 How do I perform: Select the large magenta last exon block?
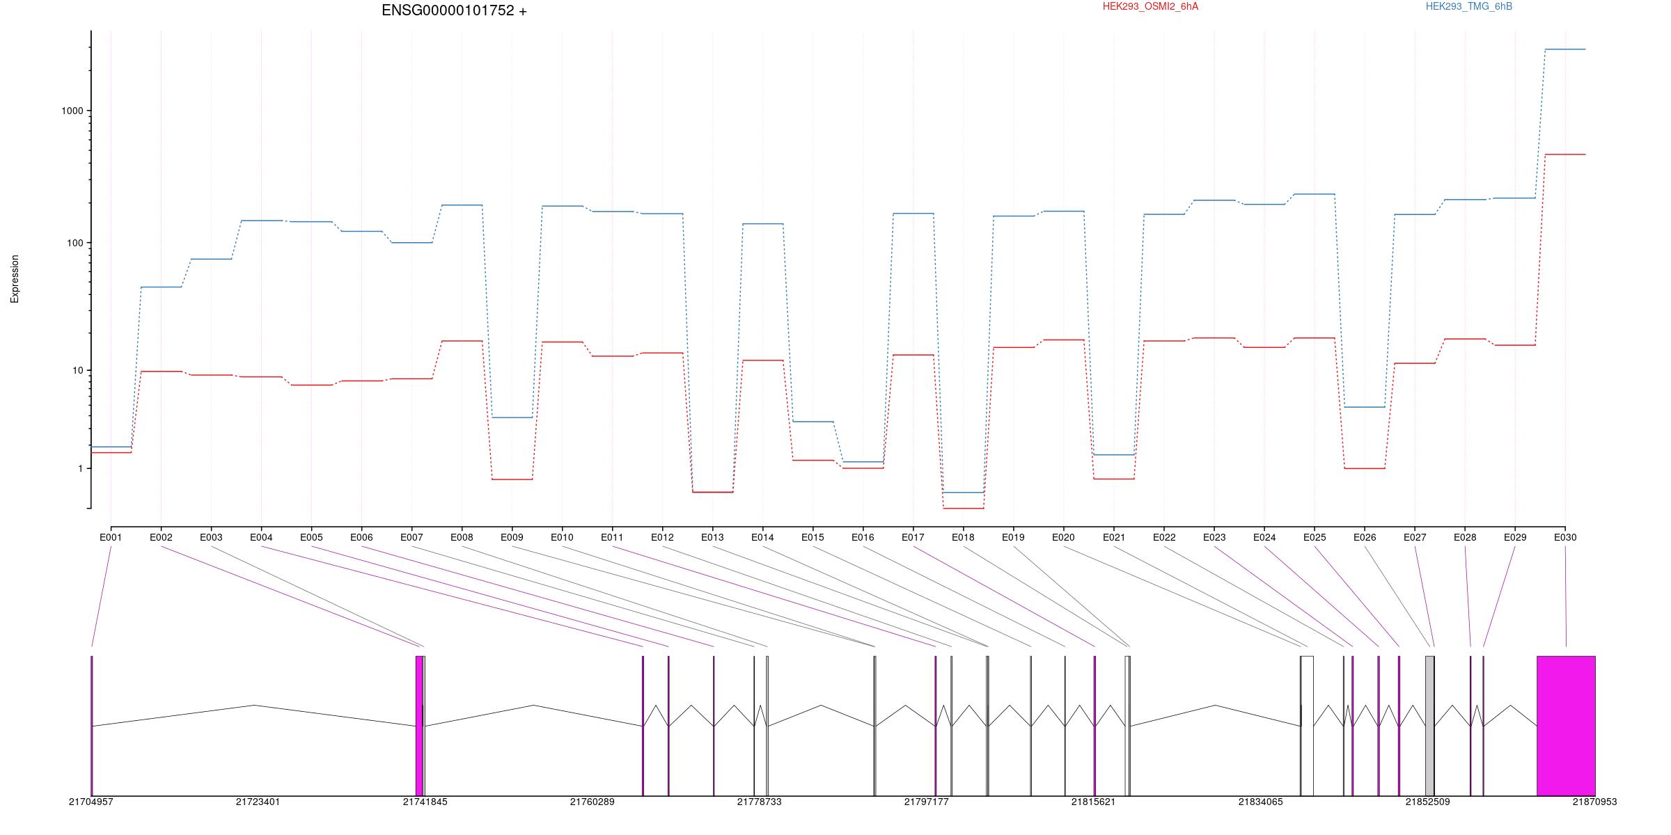click(x=1566, y=726)
